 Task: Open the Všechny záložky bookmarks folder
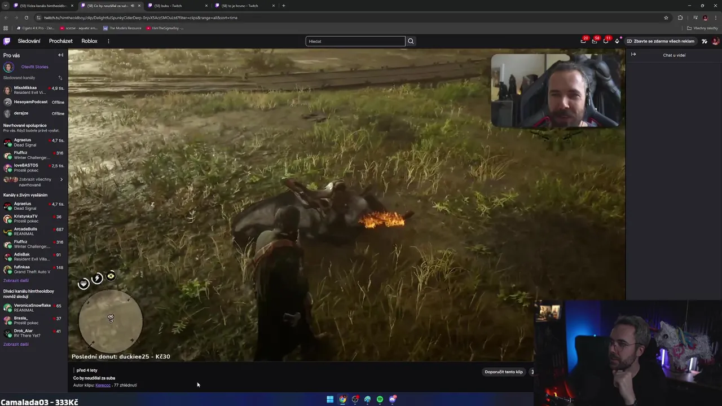pos(702,28)
